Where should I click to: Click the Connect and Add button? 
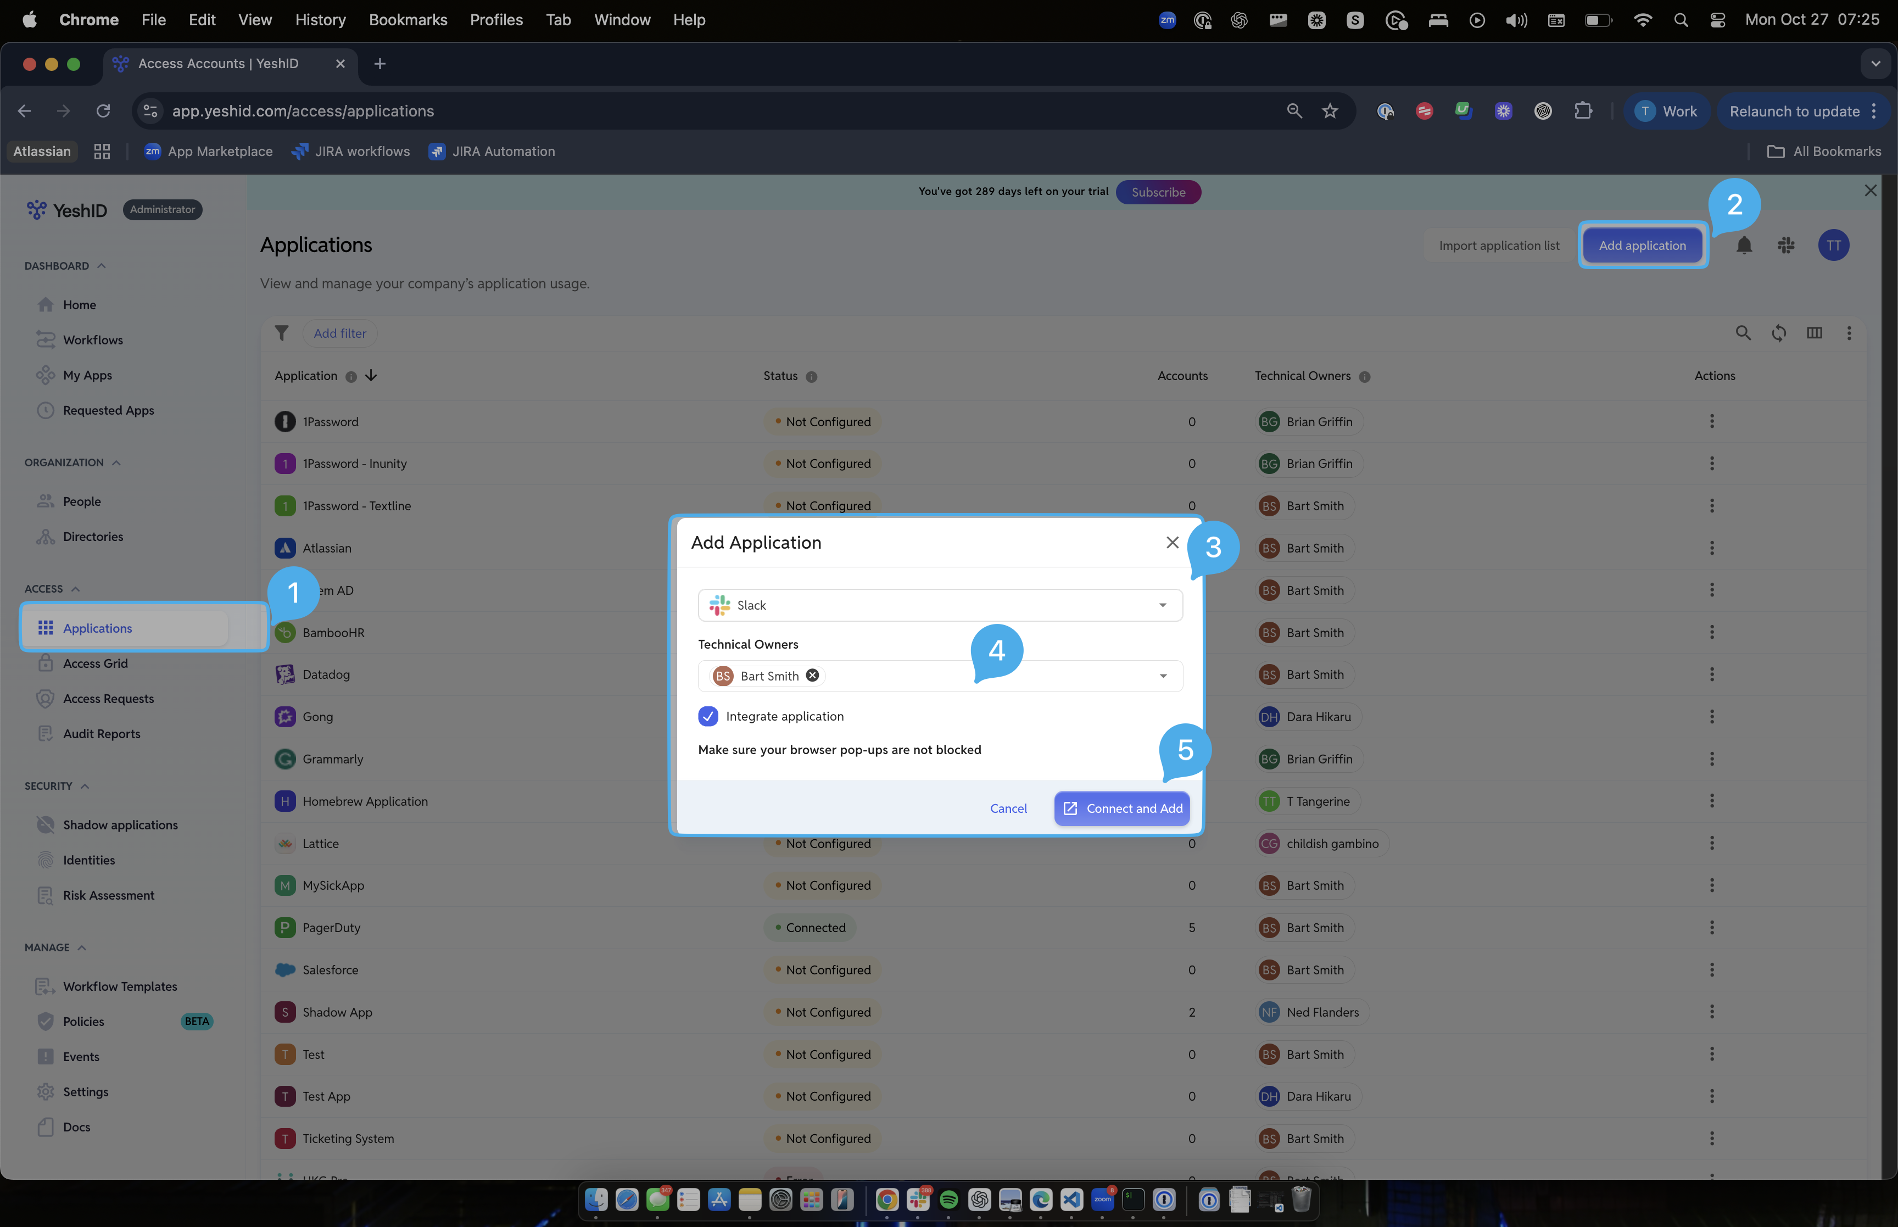1121,808
